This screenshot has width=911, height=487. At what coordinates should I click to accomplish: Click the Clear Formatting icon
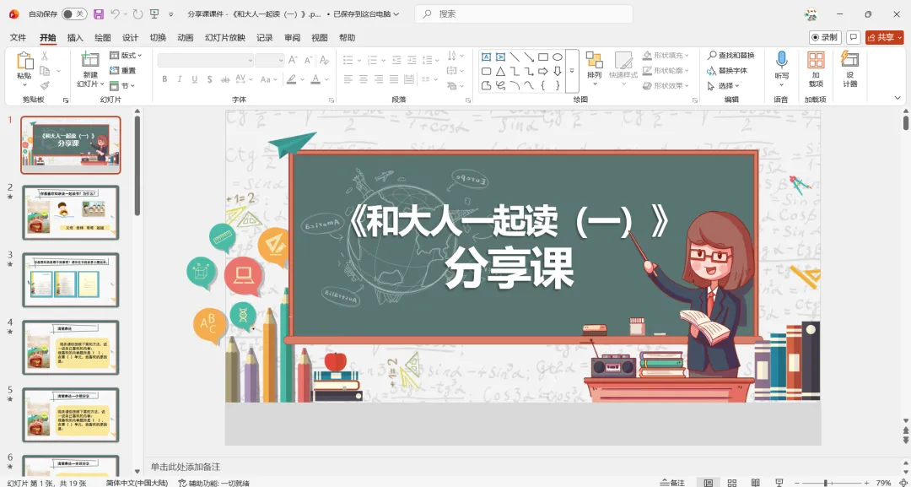[324, 60]
